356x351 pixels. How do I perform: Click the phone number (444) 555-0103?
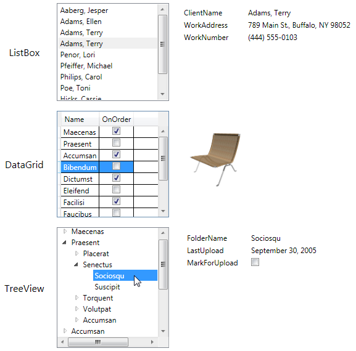pos(273,38)
